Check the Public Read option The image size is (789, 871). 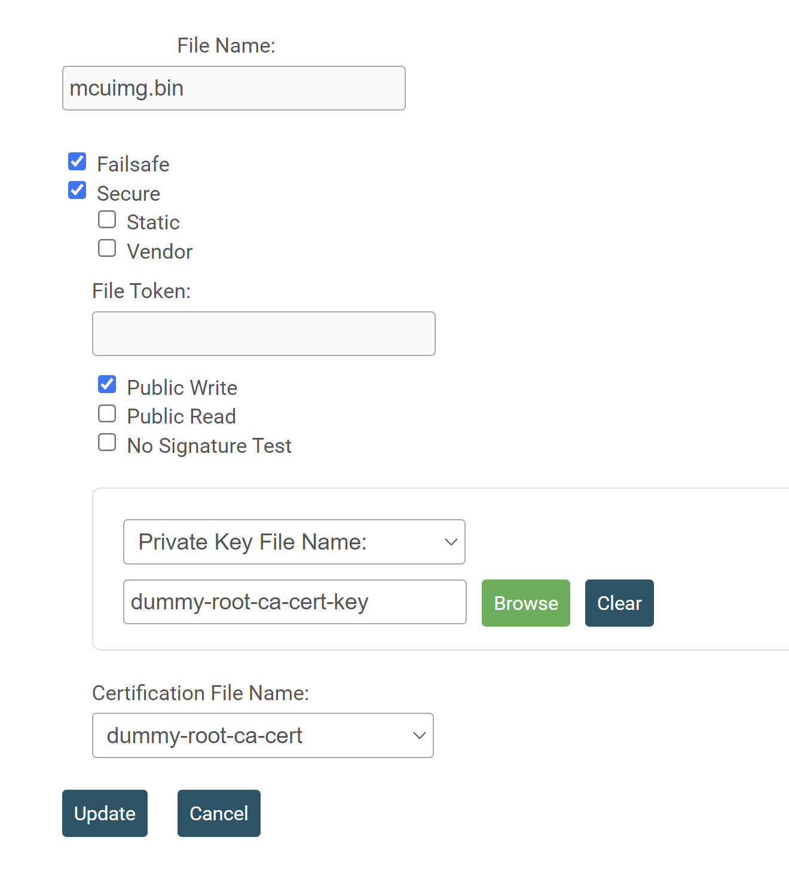[x=107, y=413]
